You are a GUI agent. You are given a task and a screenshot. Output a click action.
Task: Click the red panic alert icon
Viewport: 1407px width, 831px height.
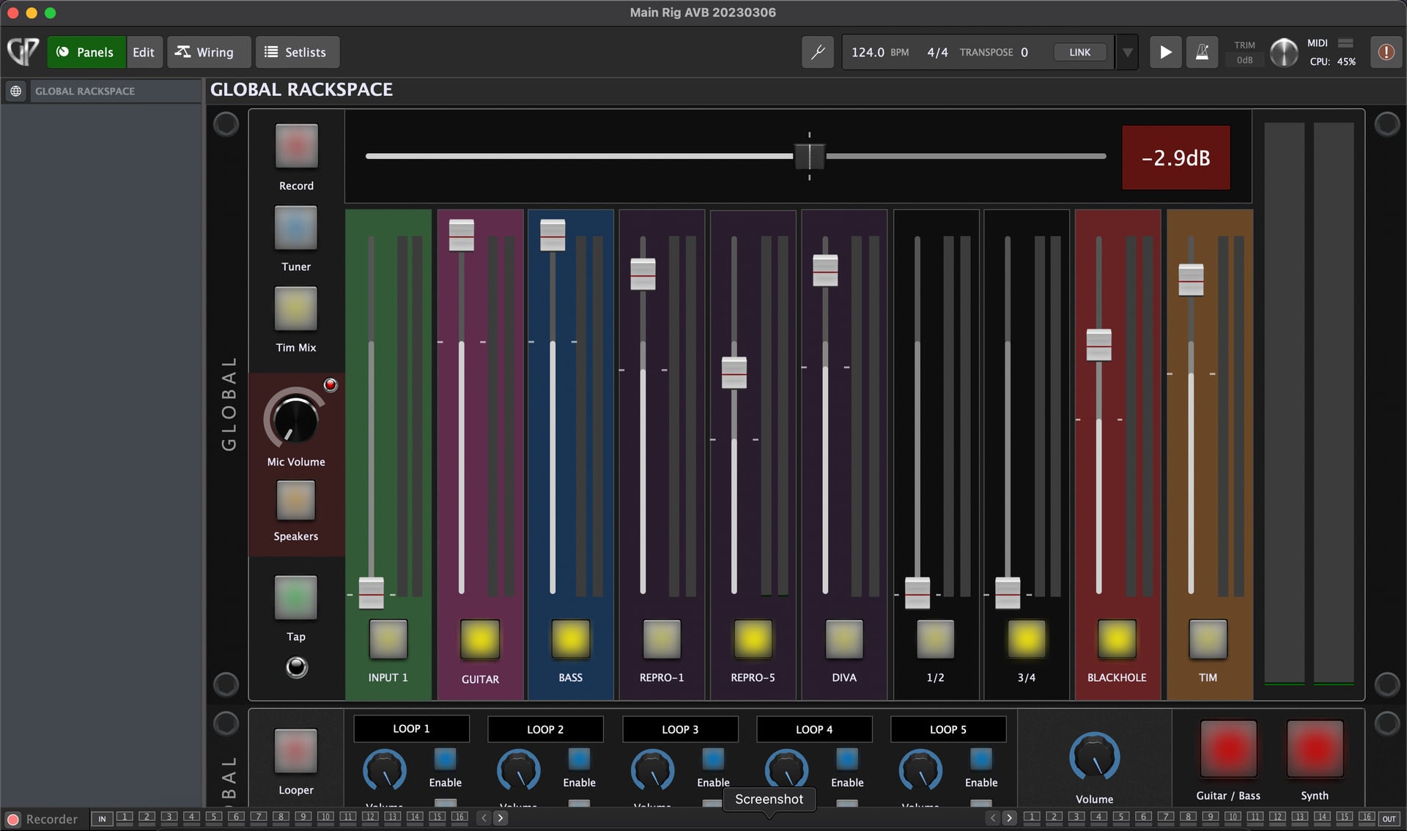[1386, 52]
